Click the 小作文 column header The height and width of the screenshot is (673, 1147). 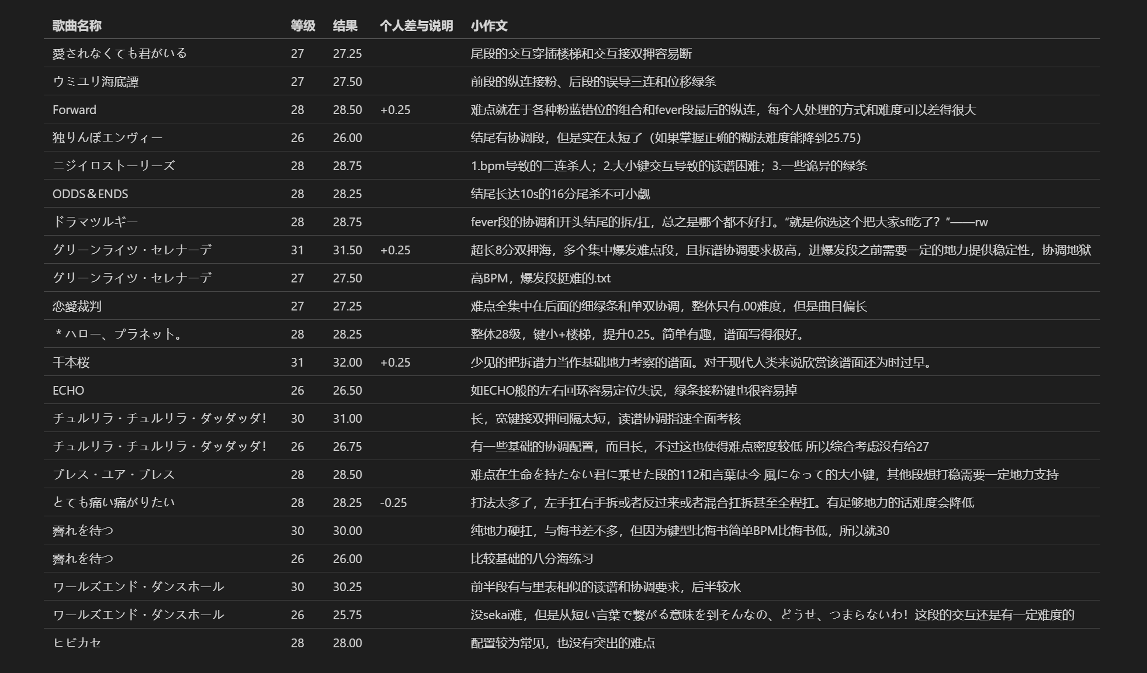[489, 26]
